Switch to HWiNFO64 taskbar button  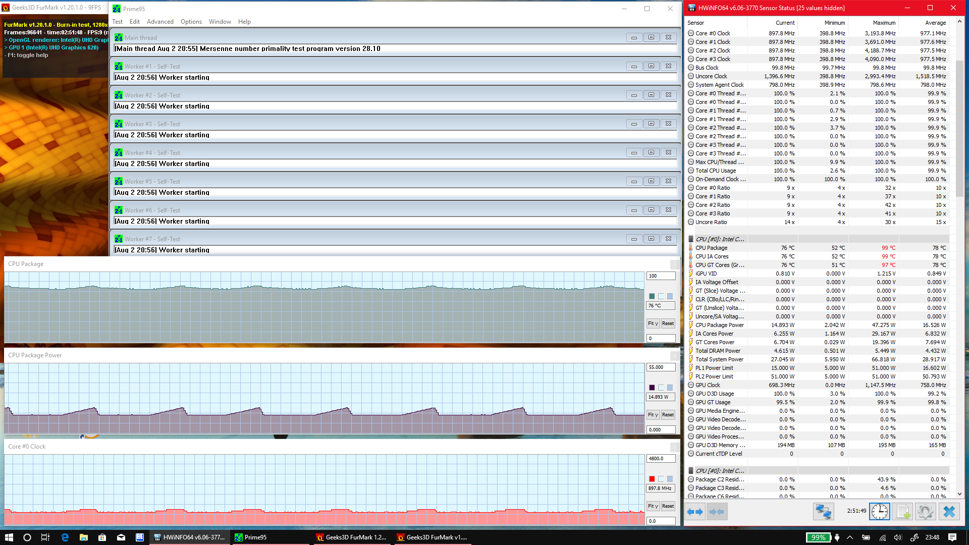[x=190, y=537]
